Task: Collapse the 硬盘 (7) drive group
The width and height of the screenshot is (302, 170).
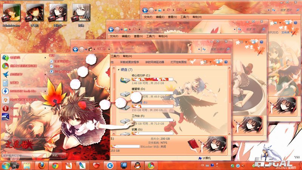Action: [119, 70]
